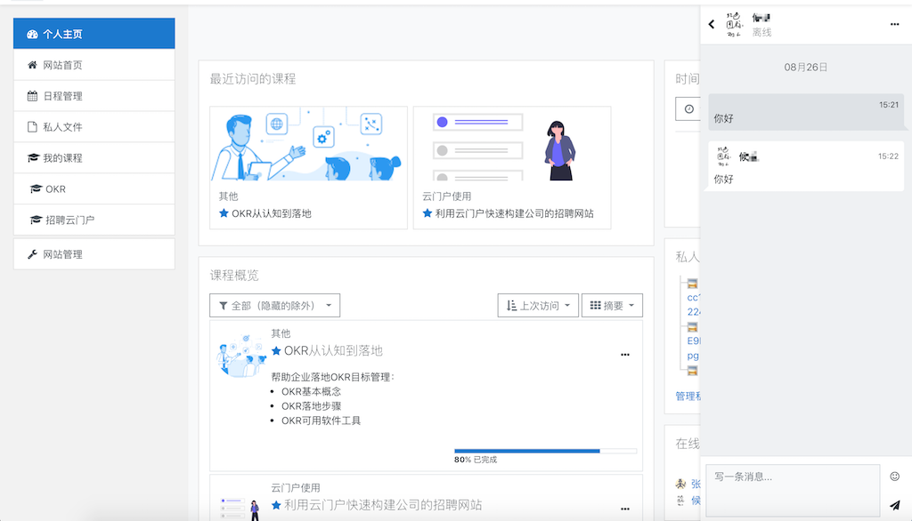Click the home icon beside 网站首页
Screen dimensions: 912x521
point(33,65)
